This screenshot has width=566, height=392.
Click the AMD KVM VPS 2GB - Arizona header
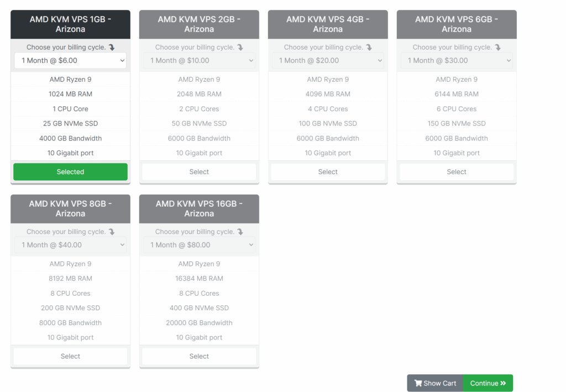(x=199, y=24)
